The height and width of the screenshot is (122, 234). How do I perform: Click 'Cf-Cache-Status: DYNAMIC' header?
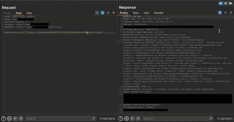click(139, 107)
